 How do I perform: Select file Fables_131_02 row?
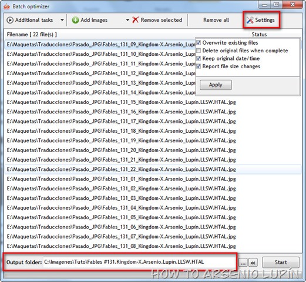coord(153,189)
